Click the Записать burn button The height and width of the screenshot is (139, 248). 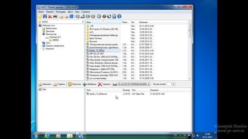pos(45,84)
